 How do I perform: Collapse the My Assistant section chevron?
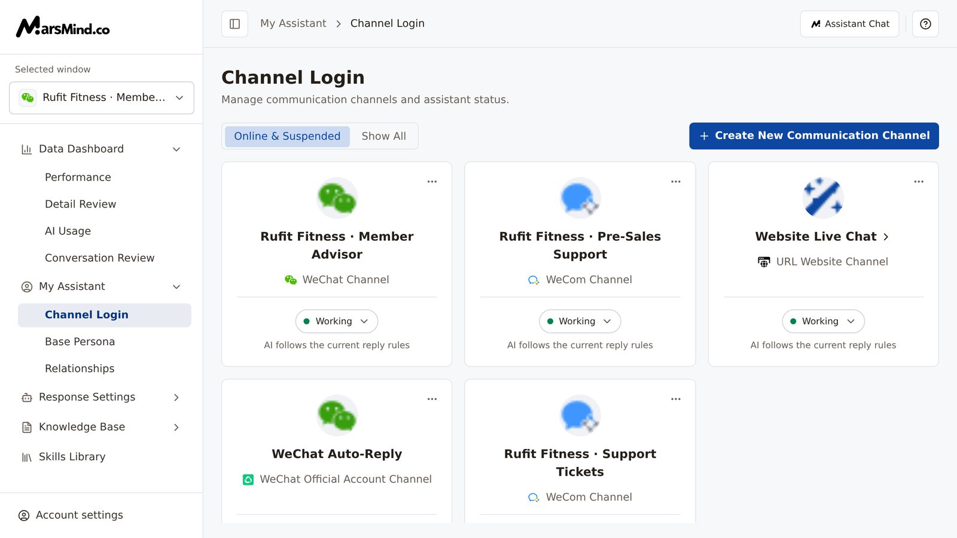point(176,287)
